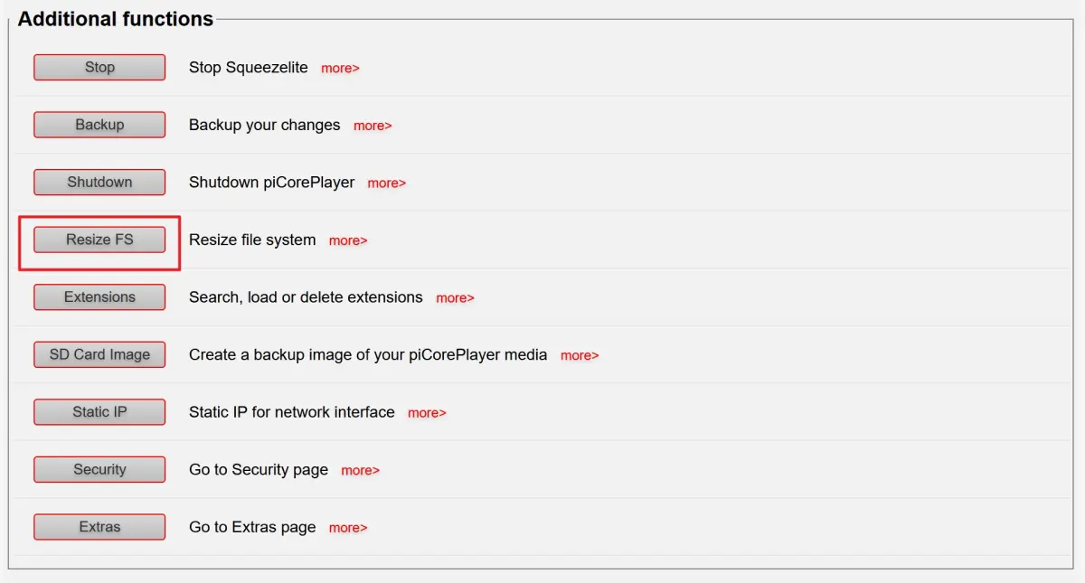Show more for Static IP for network interface
This screenshot has width=1085, height=583.
pyautogui.click(x=427, y=413)
